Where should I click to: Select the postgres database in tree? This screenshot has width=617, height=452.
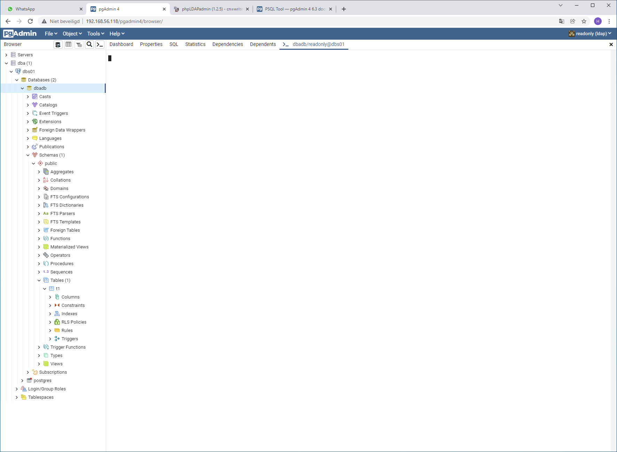[x=42, y=381]
